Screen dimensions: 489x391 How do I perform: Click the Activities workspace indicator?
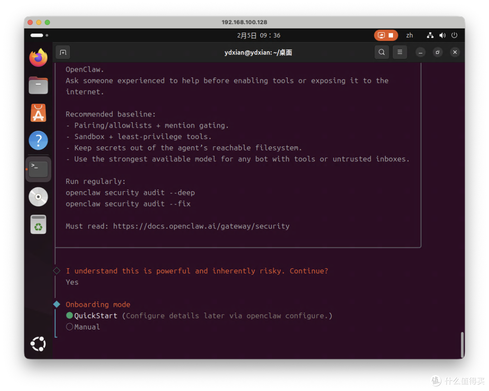(39, 35)
